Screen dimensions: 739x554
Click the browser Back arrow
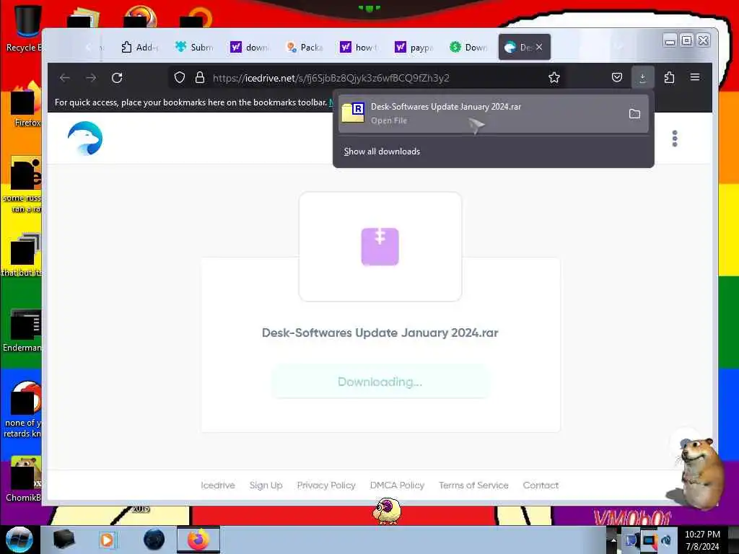click(64, 78)
